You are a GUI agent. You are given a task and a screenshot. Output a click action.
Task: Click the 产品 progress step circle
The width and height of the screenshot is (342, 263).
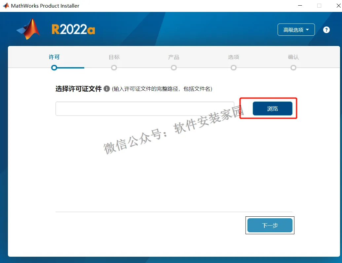coord(174,68)
